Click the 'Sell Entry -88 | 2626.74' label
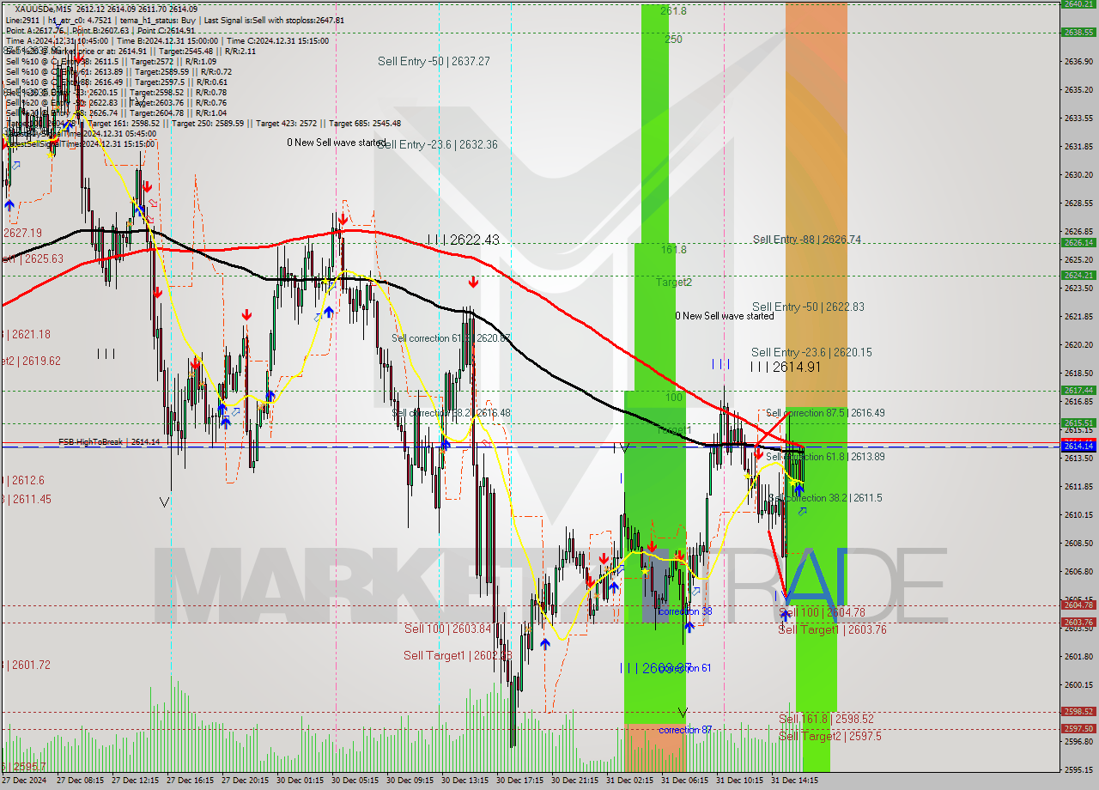 pos(807,240)
